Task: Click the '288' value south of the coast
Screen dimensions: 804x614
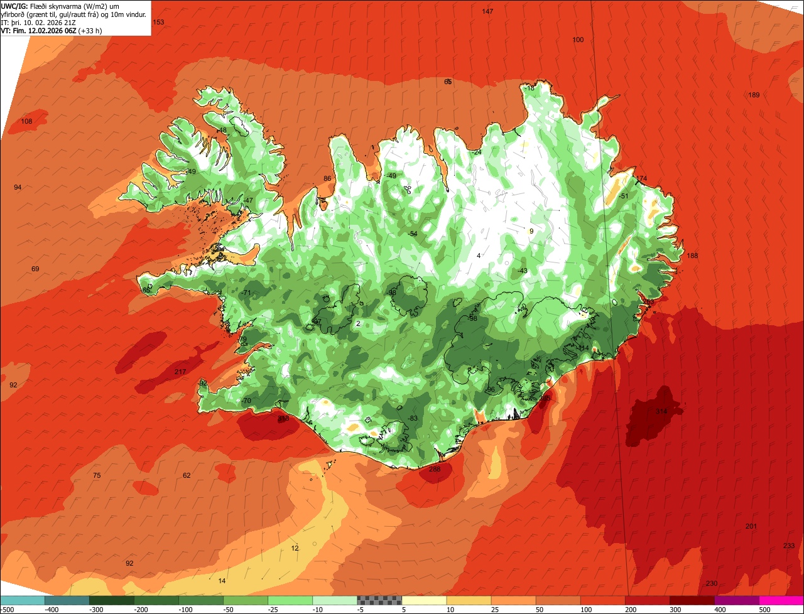Action: click(x=435, y=469)
